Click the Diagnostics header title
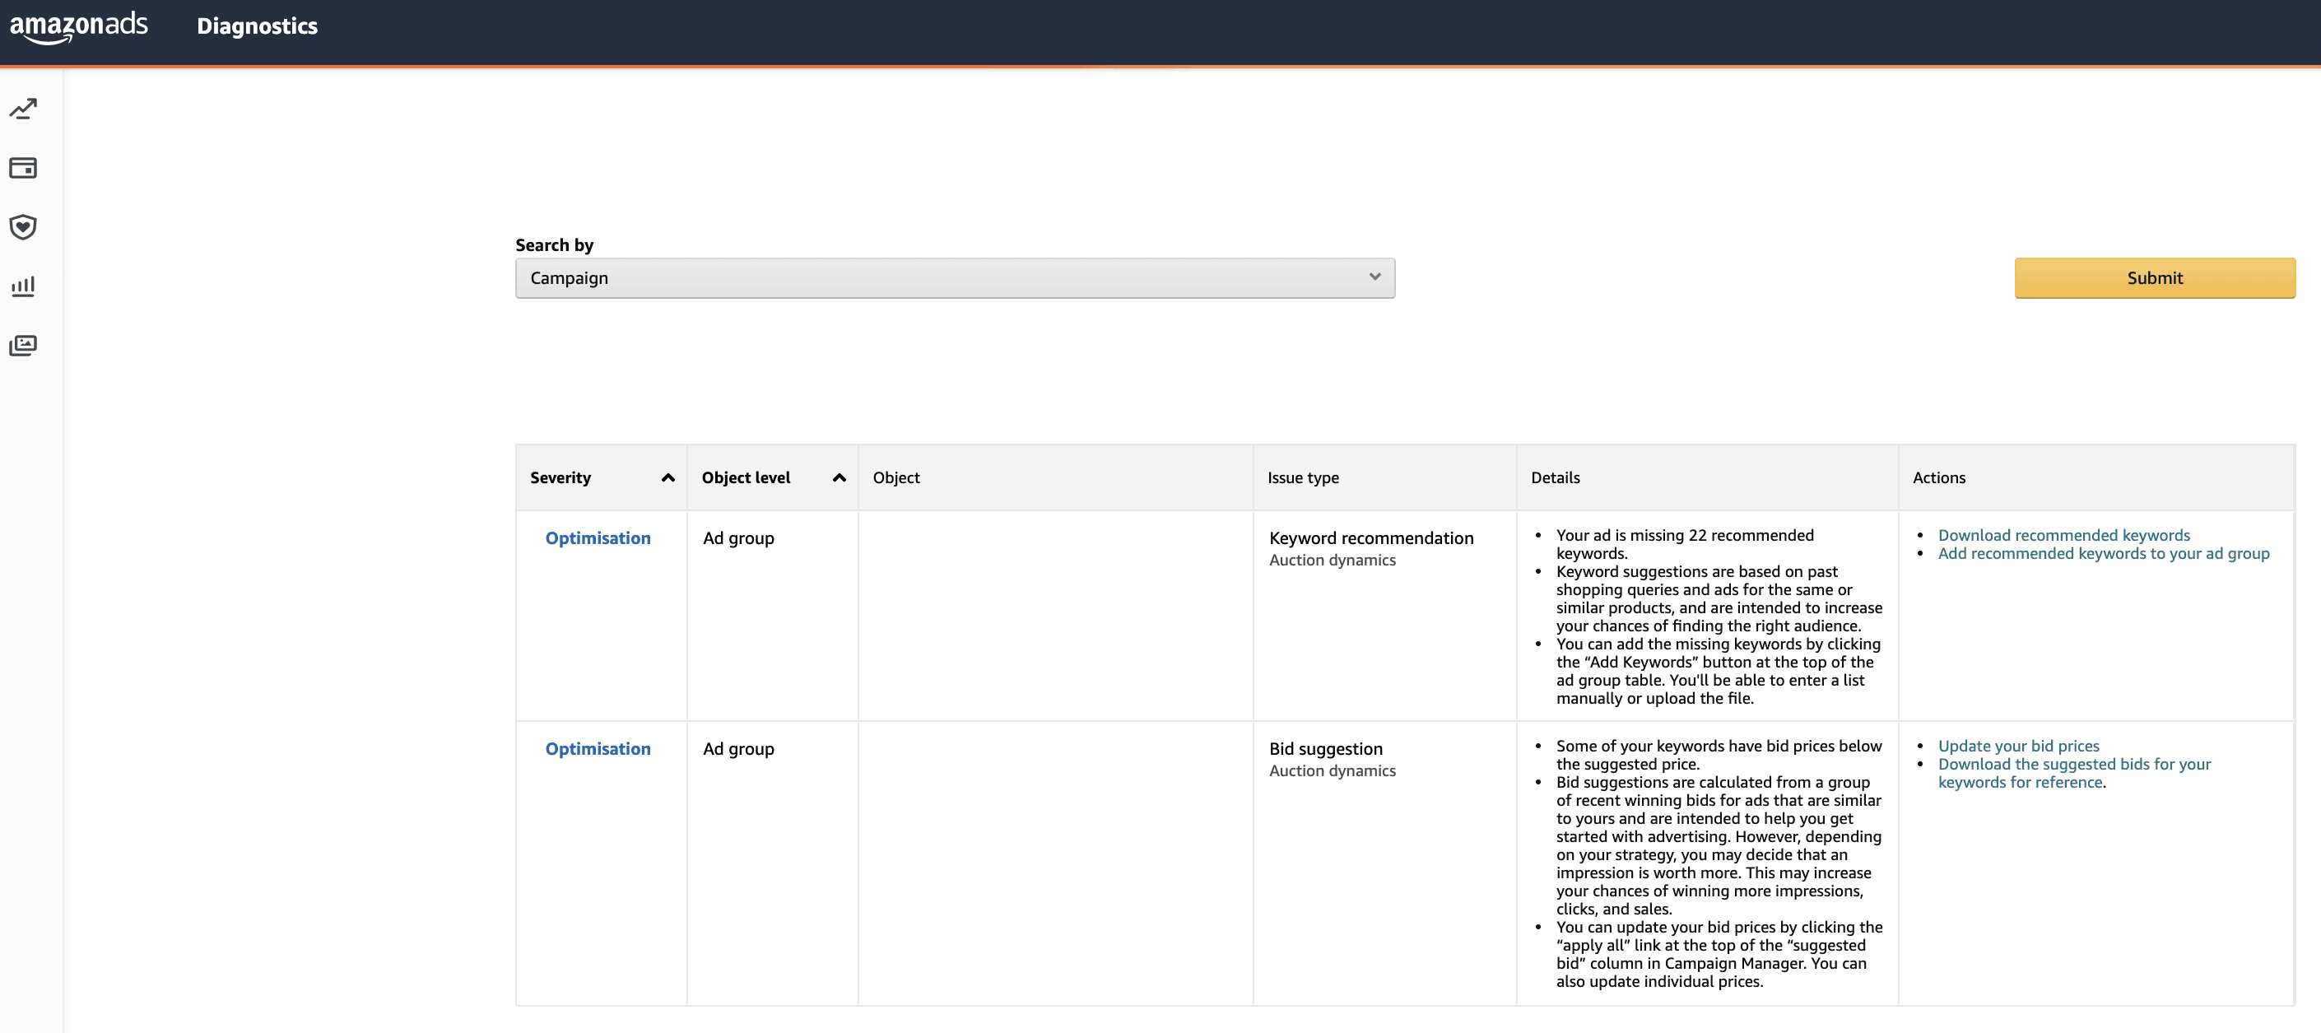Screen dimensions: 2321x1033 [257, 26]
